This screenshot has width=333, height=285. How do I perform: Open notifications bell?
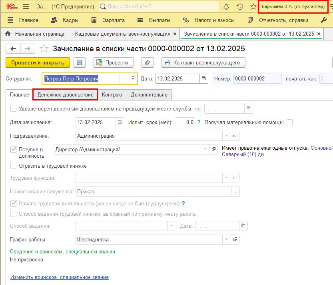pos(226,6)
